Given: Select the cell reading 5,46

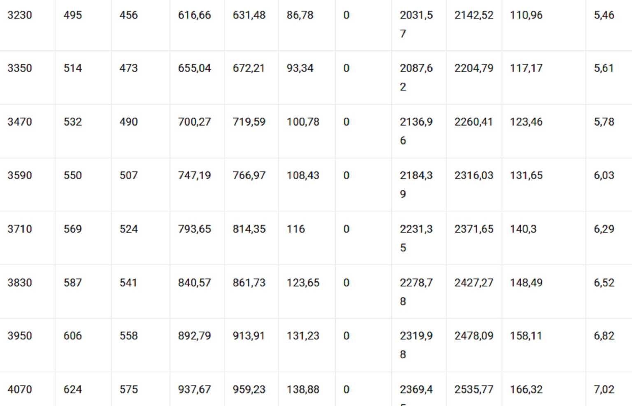Looking at the screenshot, I should pyautogui.click(x=604, y=15).
